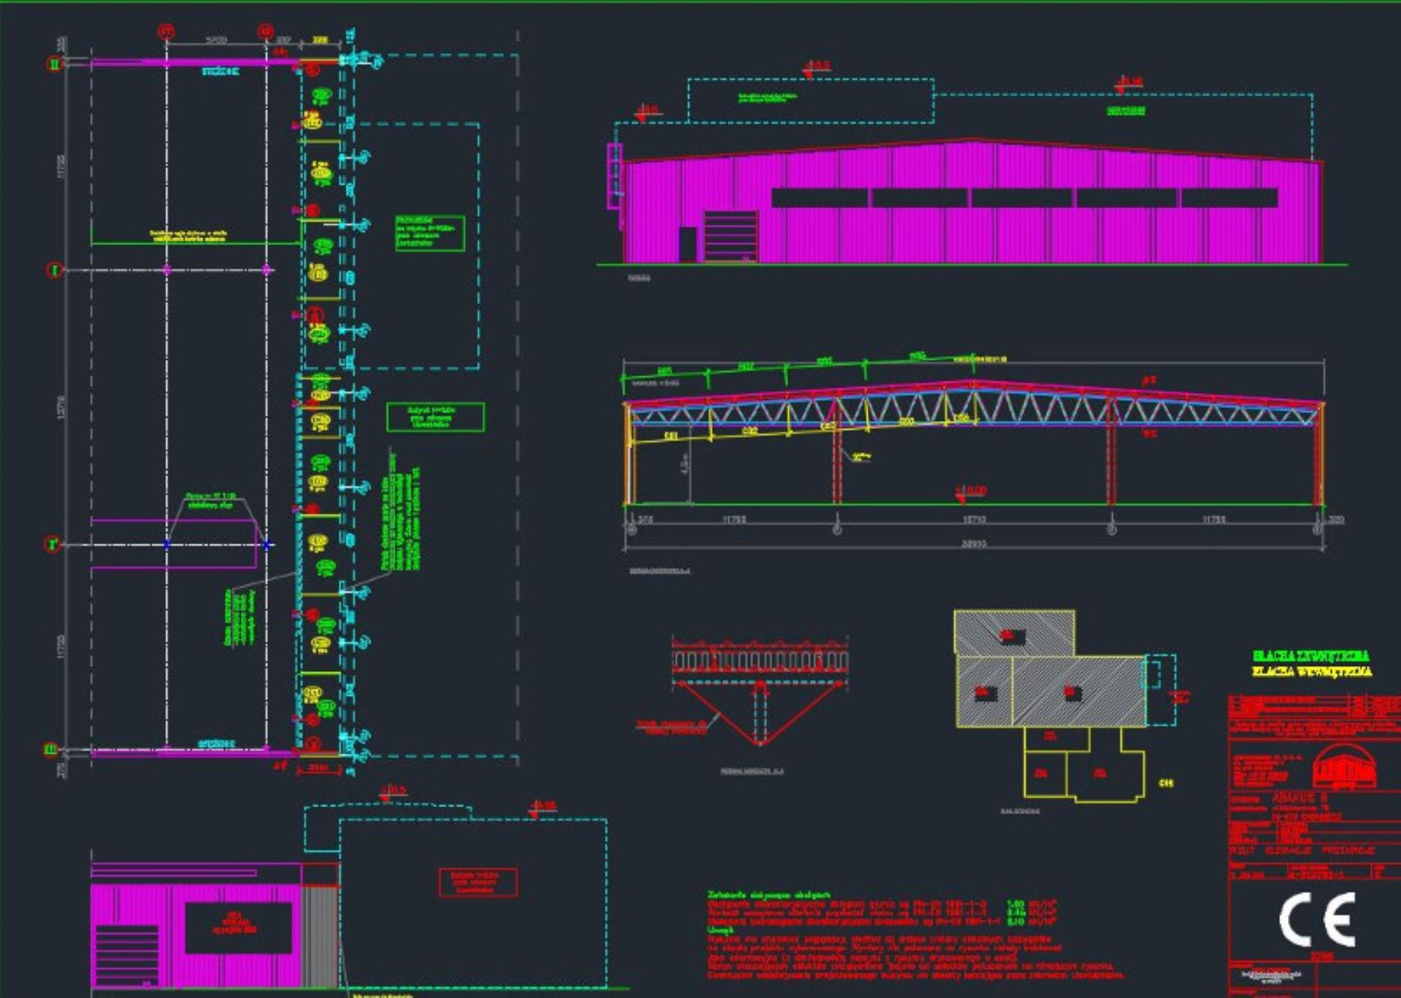Select the 12710 middle span dimension text
1401x998 pixels.
pos(974,519)
